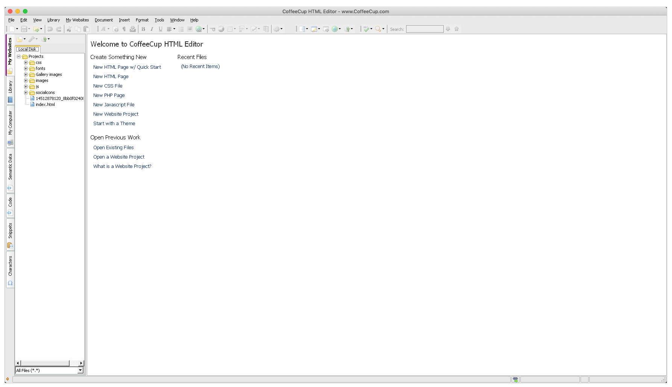
Task: Click the New document toolbar icon
Action: (x=12, y=29)
